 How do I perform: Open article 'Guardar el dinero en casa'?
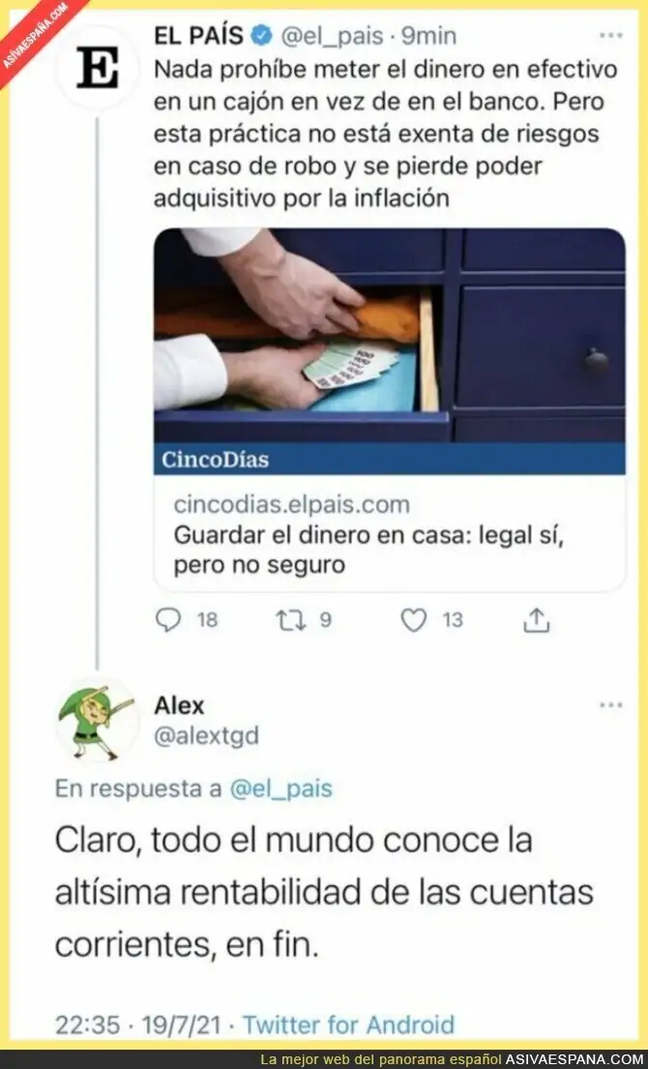[368, 549]
